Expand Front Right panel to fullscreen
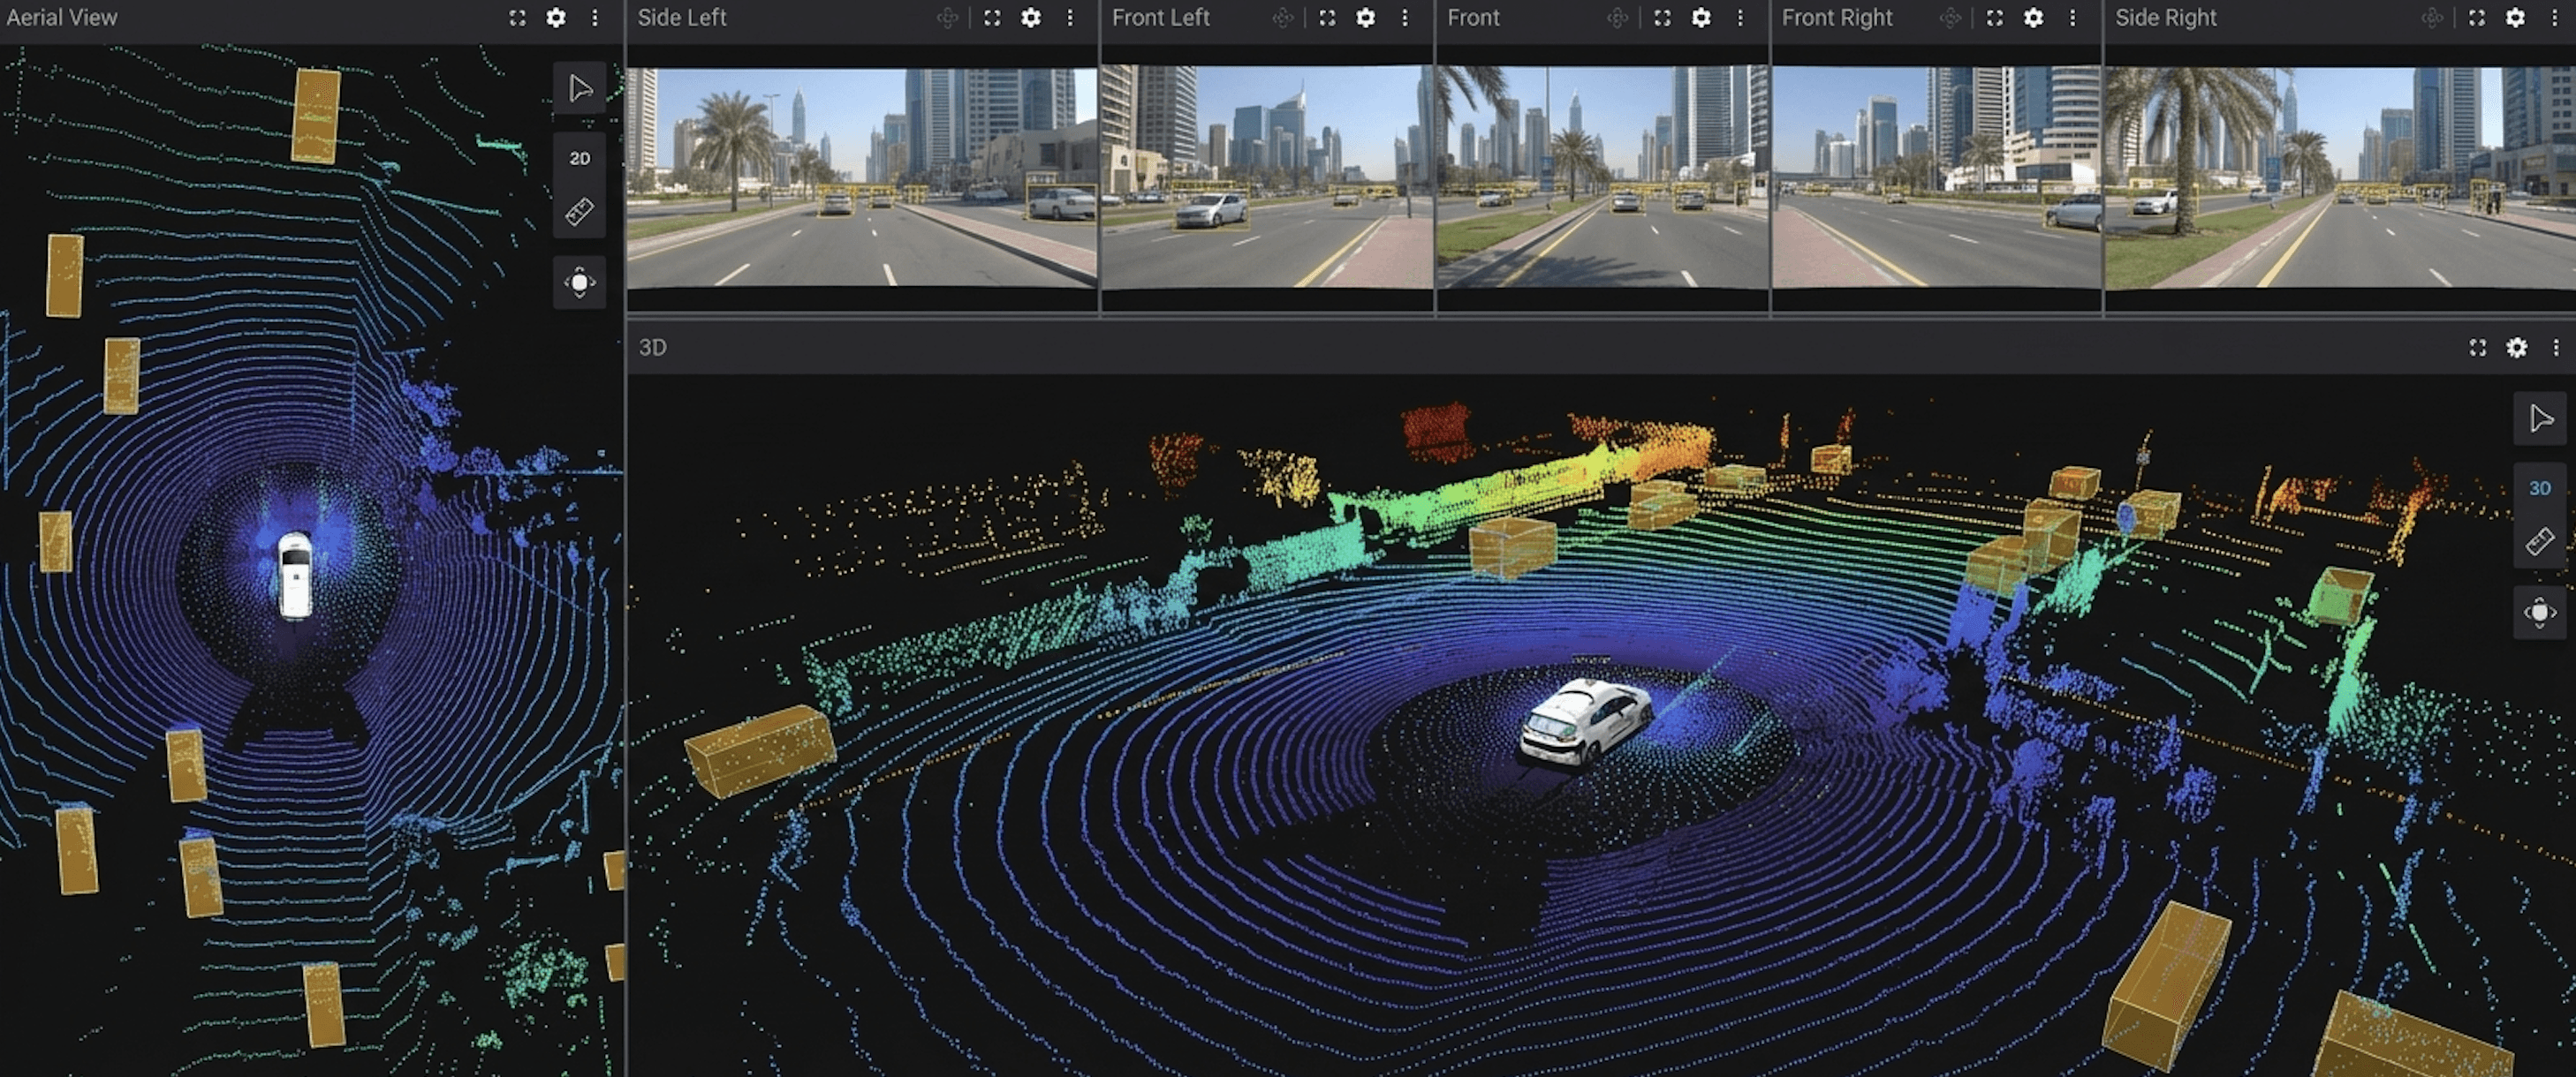 tap(1995, 18)
